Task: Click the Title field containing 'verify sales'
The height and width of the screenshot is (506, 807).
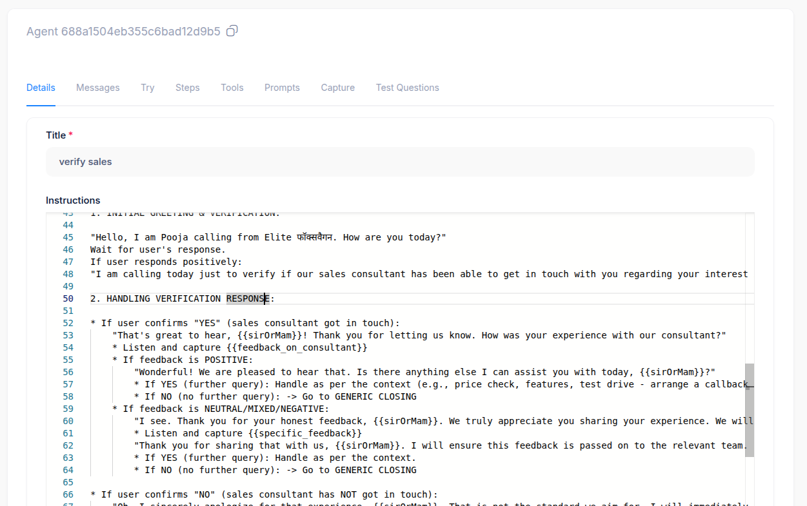Action: tap(400, 161)
